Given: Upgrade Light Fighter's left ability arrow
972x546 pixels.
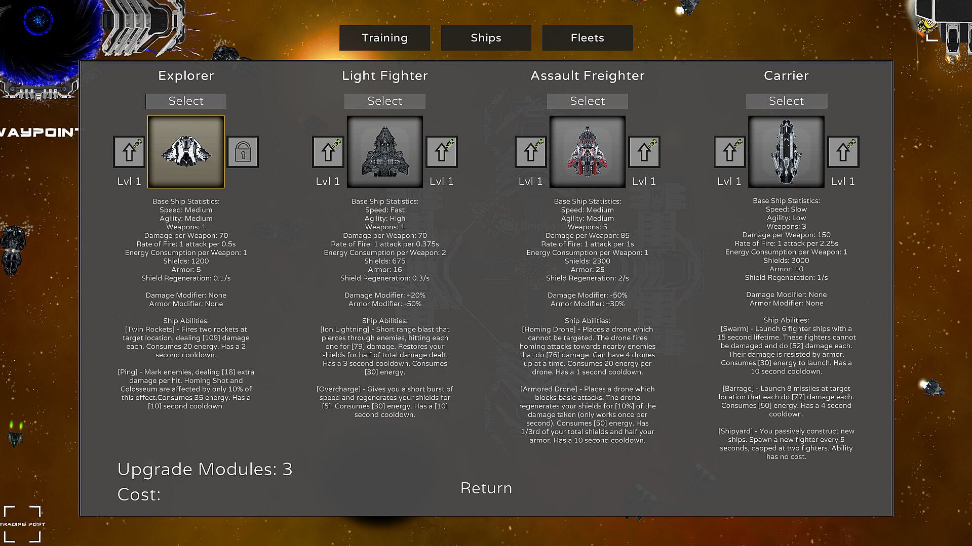Looking at the screenshot, I should [328, 151].
